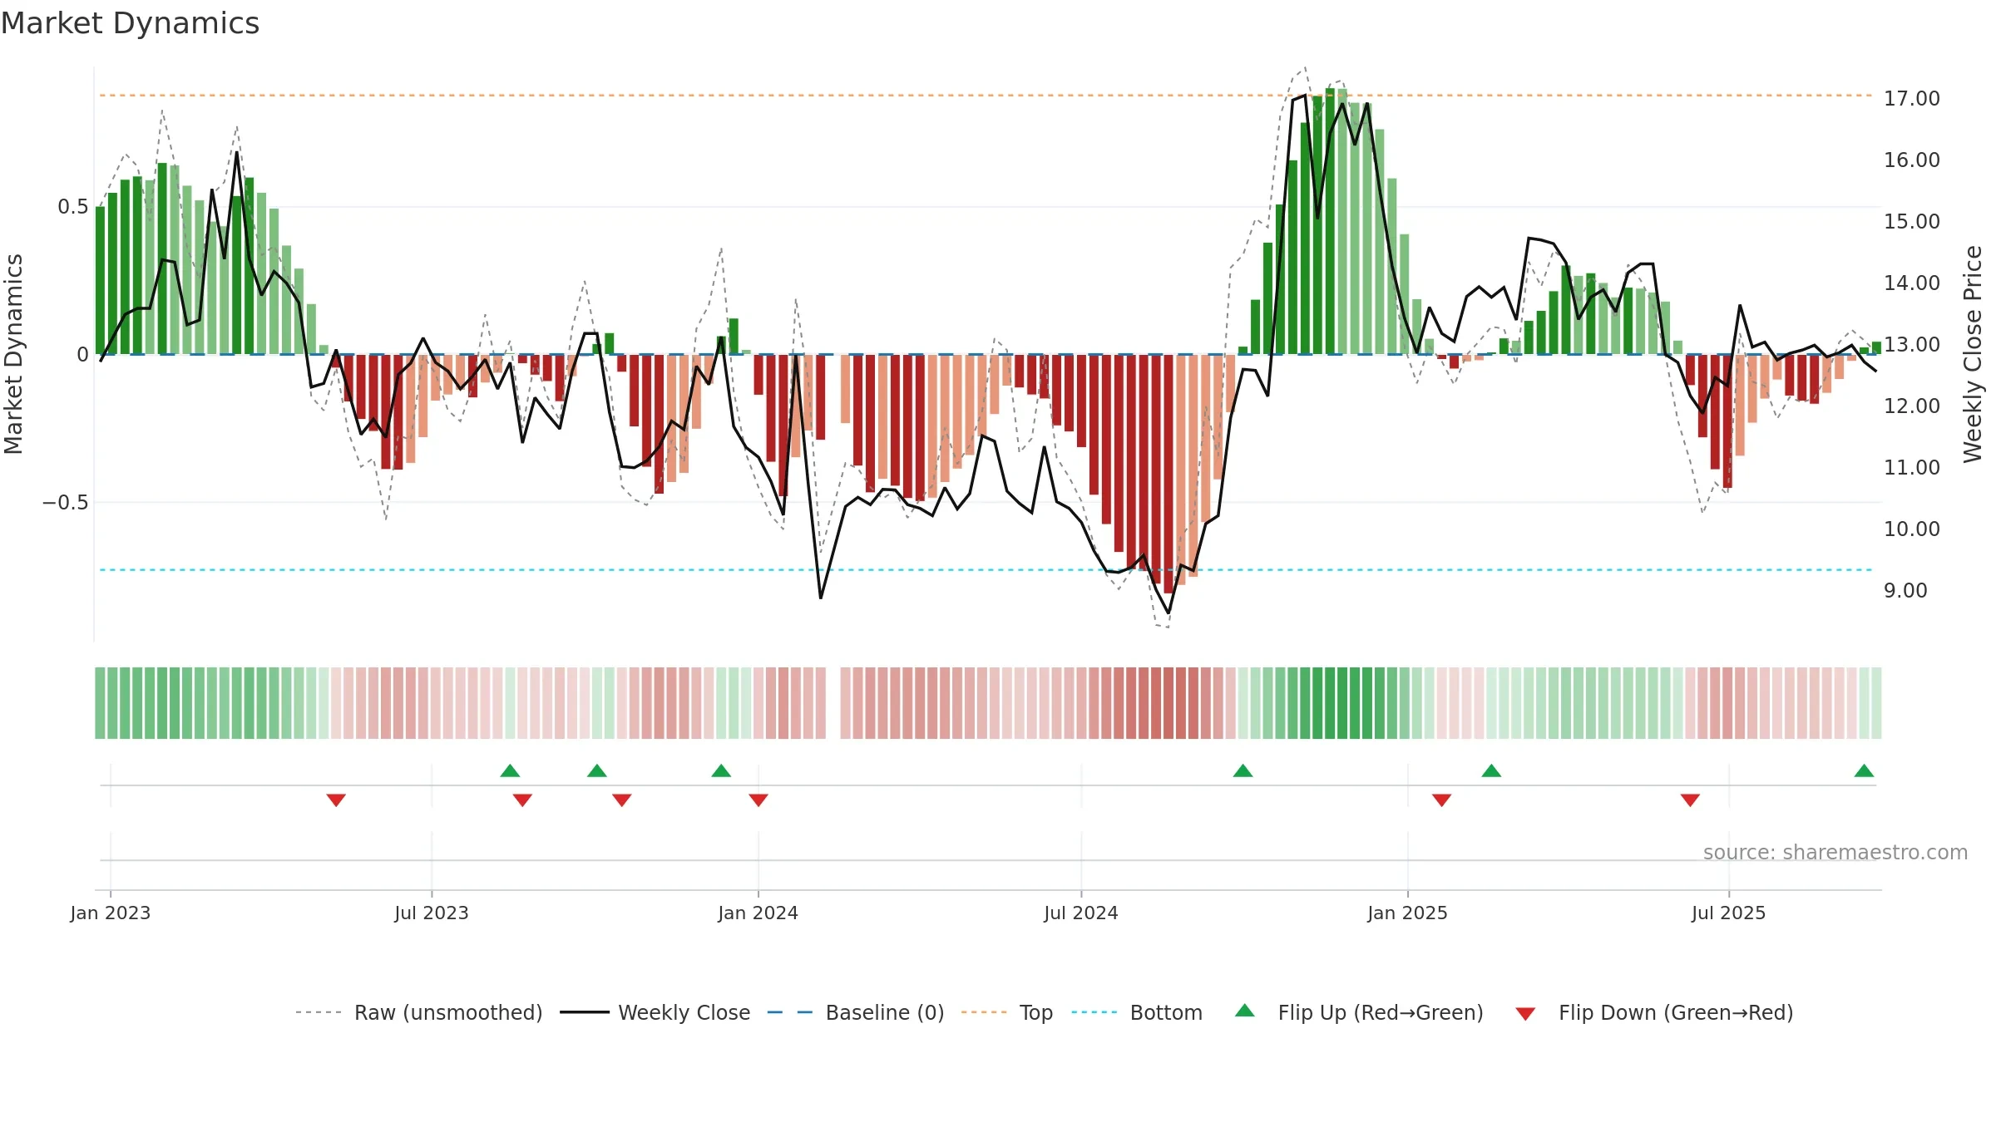Viewport: 1996px width, 1122px height.
Task: Click the cyan dotted Bottom line swatch in legend
Action: point(1094,1012)
